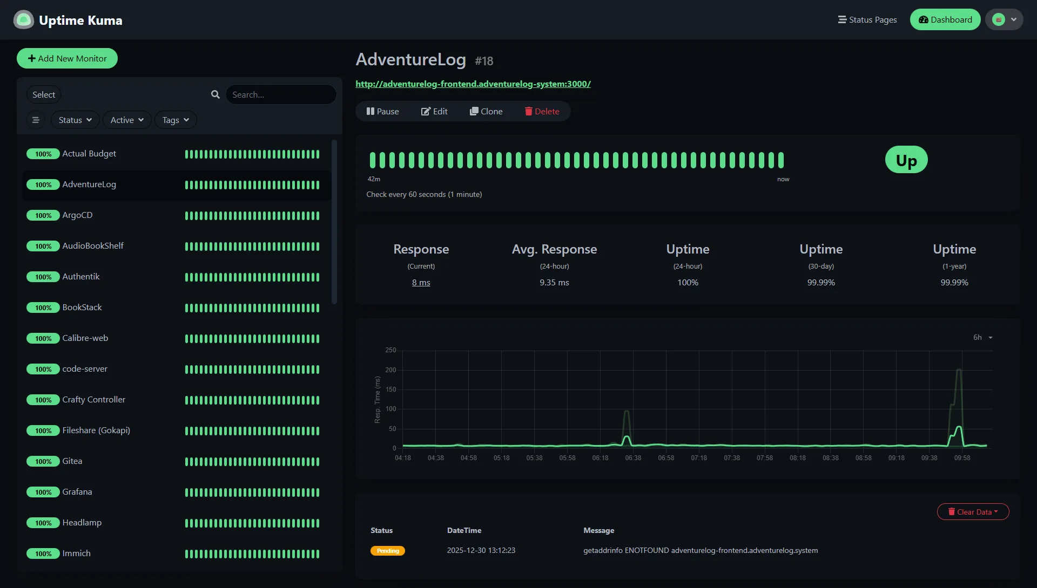Click the Uptime Kuma logo icon
Screen dimensions: 1037x588
23,20
